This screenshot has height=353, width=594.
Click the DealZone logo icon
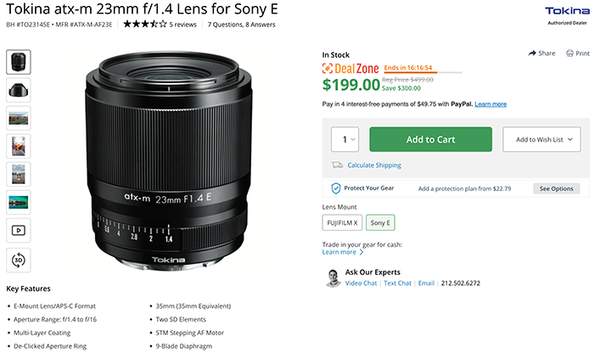(x=328, y=69)
